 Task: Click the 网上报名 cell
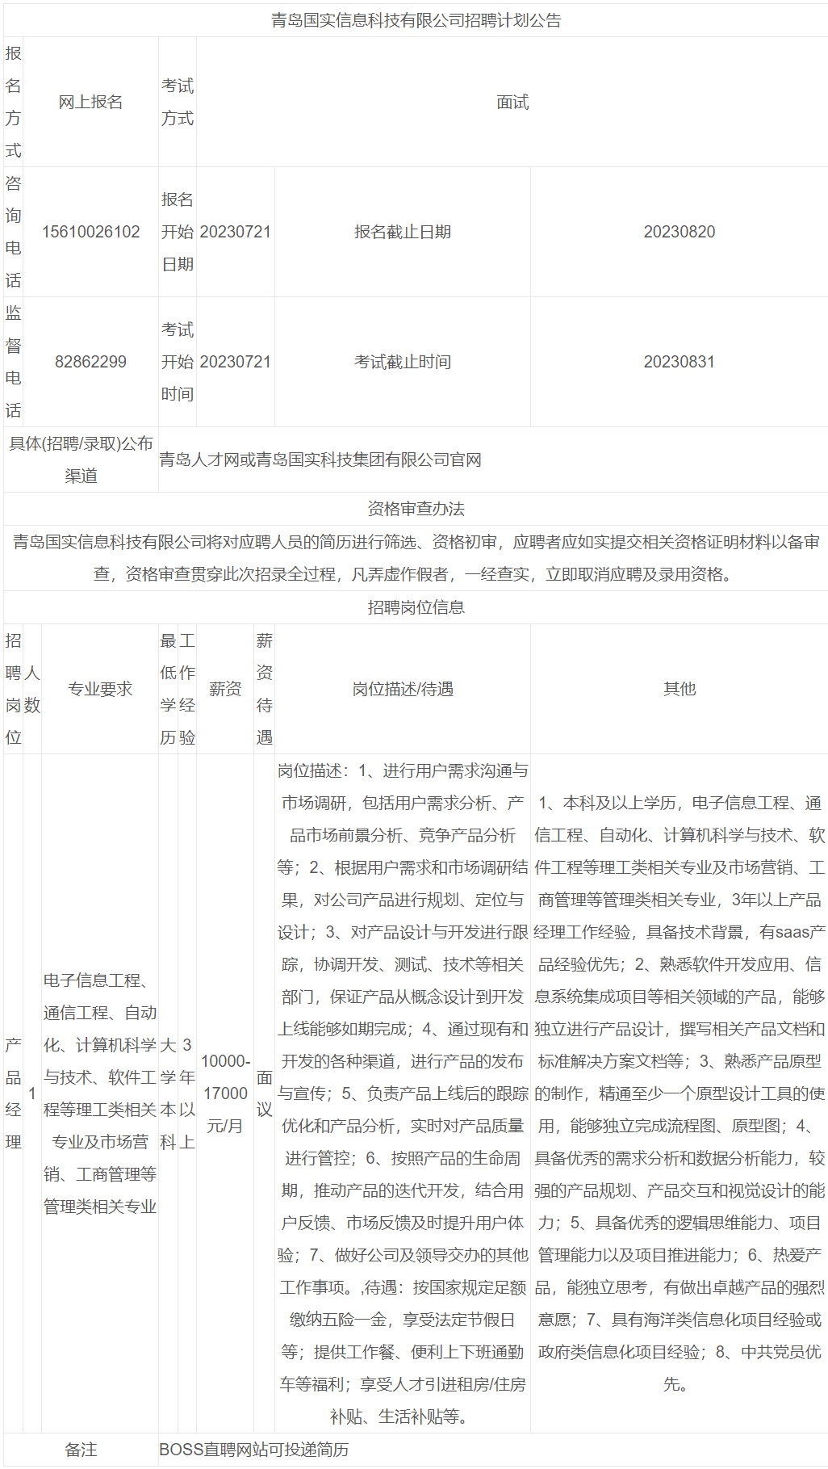(90, 102)
